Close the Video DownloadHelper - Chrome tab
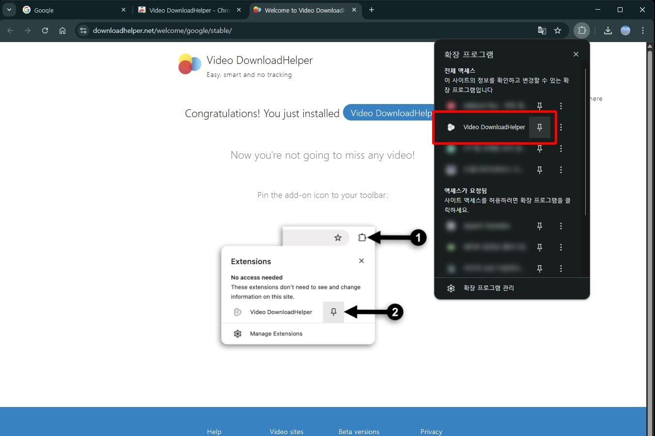The height and width of the screenshot is (436, 655). click(x=239, y=10)
